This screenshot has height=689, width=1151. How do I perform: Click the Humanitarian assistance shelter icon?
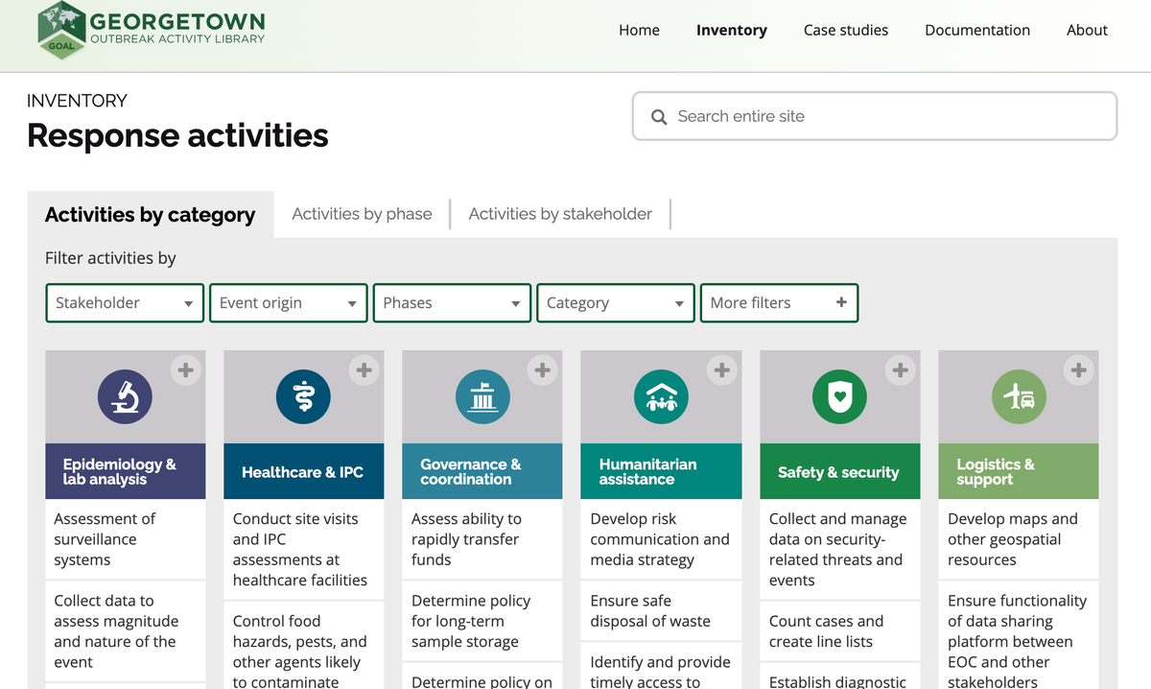[x=661, y=396]
